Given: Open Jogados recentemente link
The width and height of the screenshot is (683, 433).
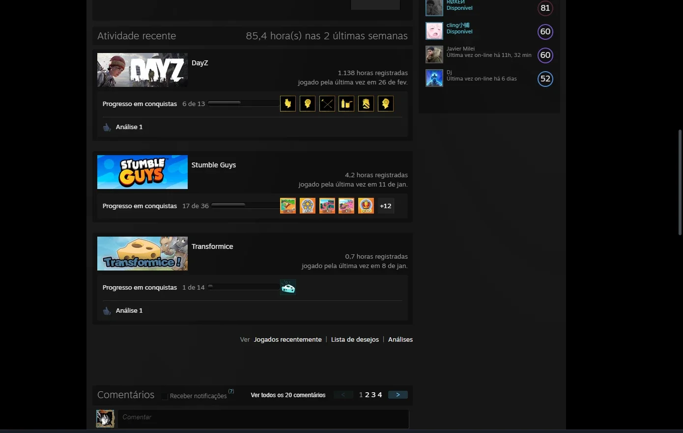Looking at the screenshot, I should 288,339.
